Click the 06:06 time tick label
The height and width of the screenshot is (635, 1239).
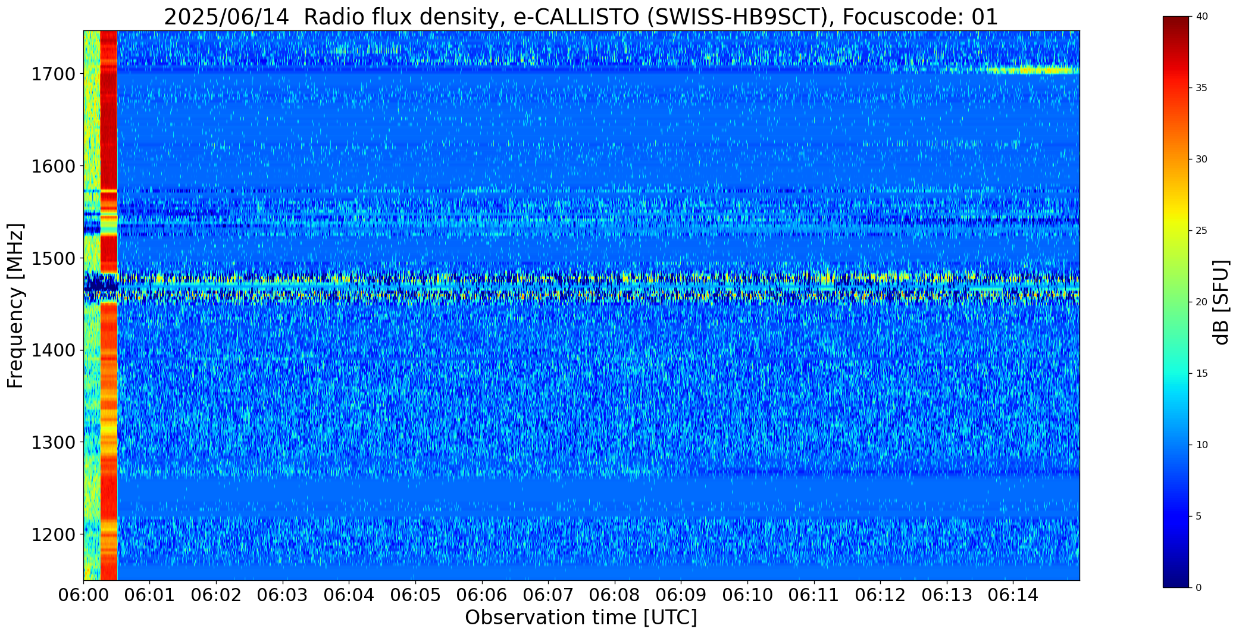pyautogui.click(x=482, y=595)
